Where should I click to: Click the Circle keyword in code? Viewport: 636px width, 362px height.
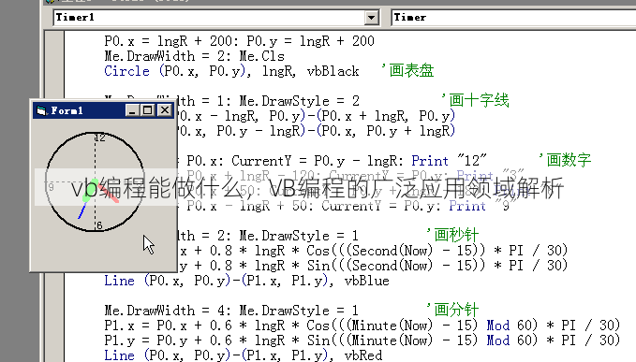tap(127, 71)
